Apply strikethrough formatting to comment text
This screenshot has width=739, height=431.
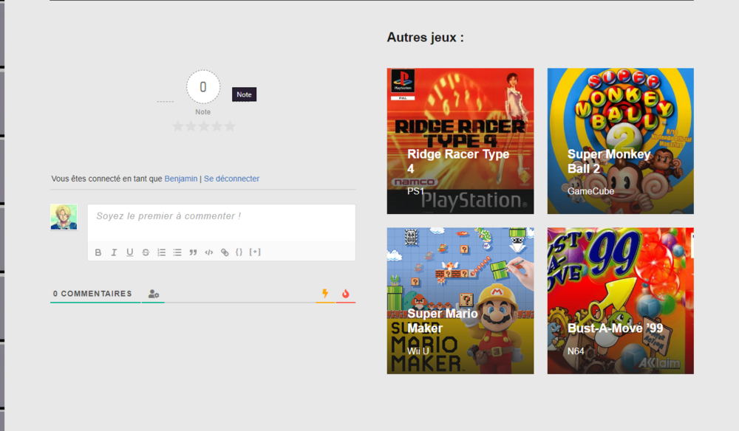pos(146,252)
